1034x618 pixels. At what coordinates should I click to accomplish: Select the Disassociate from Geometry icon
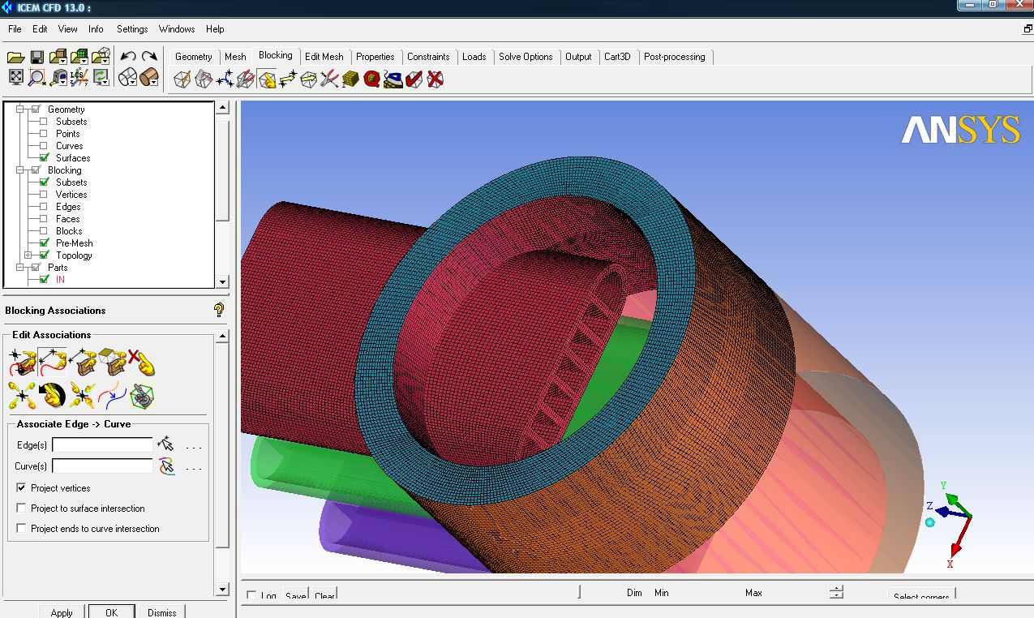coord(140,363)
